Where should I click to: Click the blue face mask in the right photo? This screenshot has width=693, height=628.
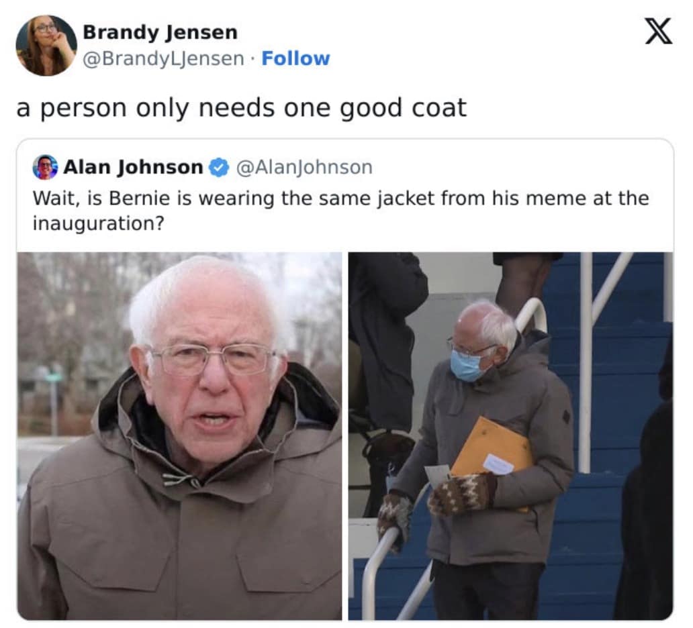point(467,365)
